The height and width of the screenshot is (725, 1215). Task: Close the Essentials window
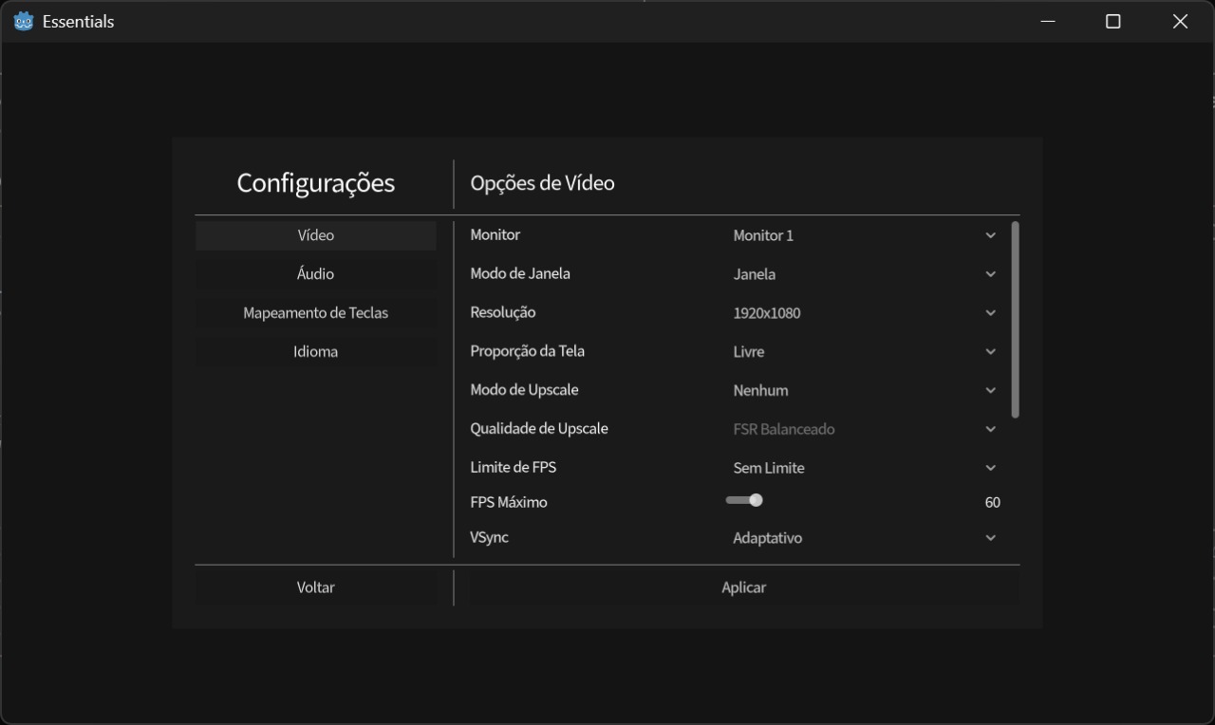click(x=1180, y=21)
